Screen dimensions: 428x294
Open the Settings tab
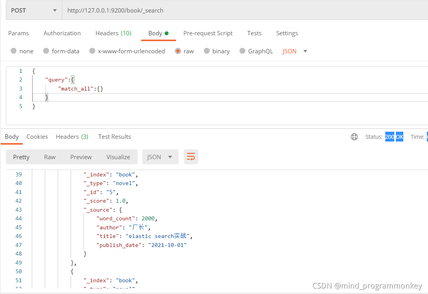(287, 33)
